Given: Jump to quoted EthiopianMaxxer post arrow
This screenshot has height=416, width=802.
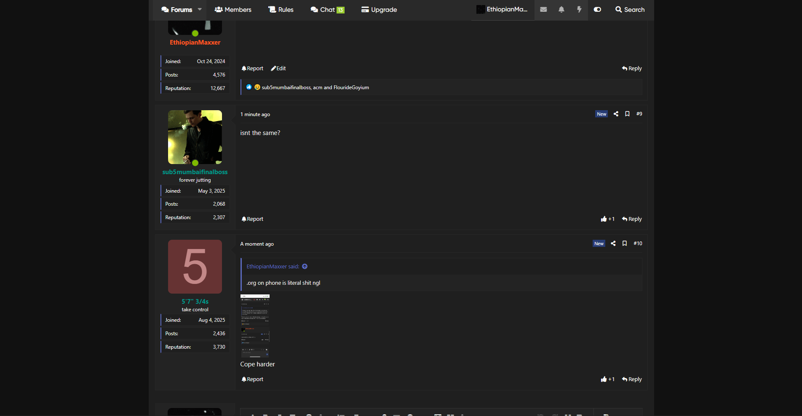Looking at the screenshot, I should coord(305,267).
